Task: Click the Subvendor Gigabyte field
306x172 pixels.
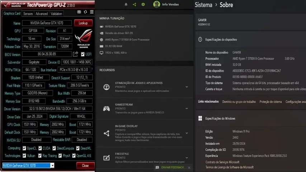Action: 34,62
